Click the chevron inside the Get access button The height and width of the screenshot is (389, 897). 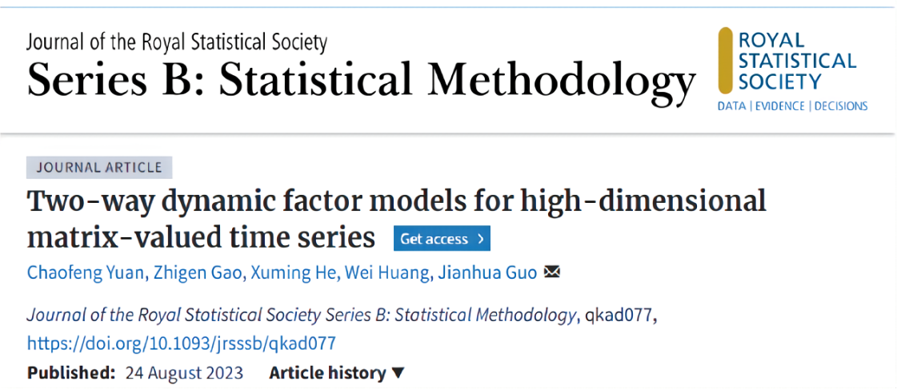[480, 239]
